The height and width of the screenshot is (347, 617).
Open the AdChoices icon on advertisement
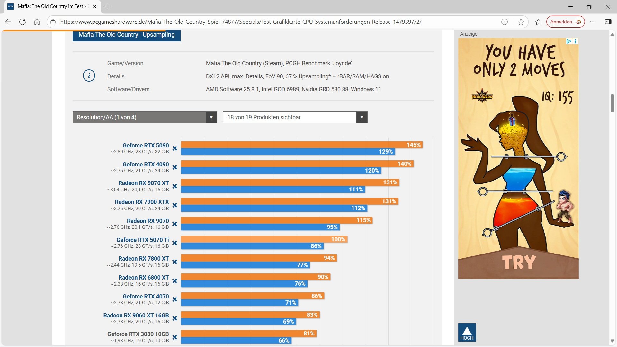[x=568, y=41]
